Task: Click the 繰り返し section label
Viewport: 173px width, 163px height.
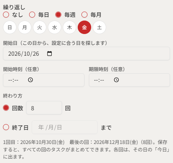Action: point(14,7)
